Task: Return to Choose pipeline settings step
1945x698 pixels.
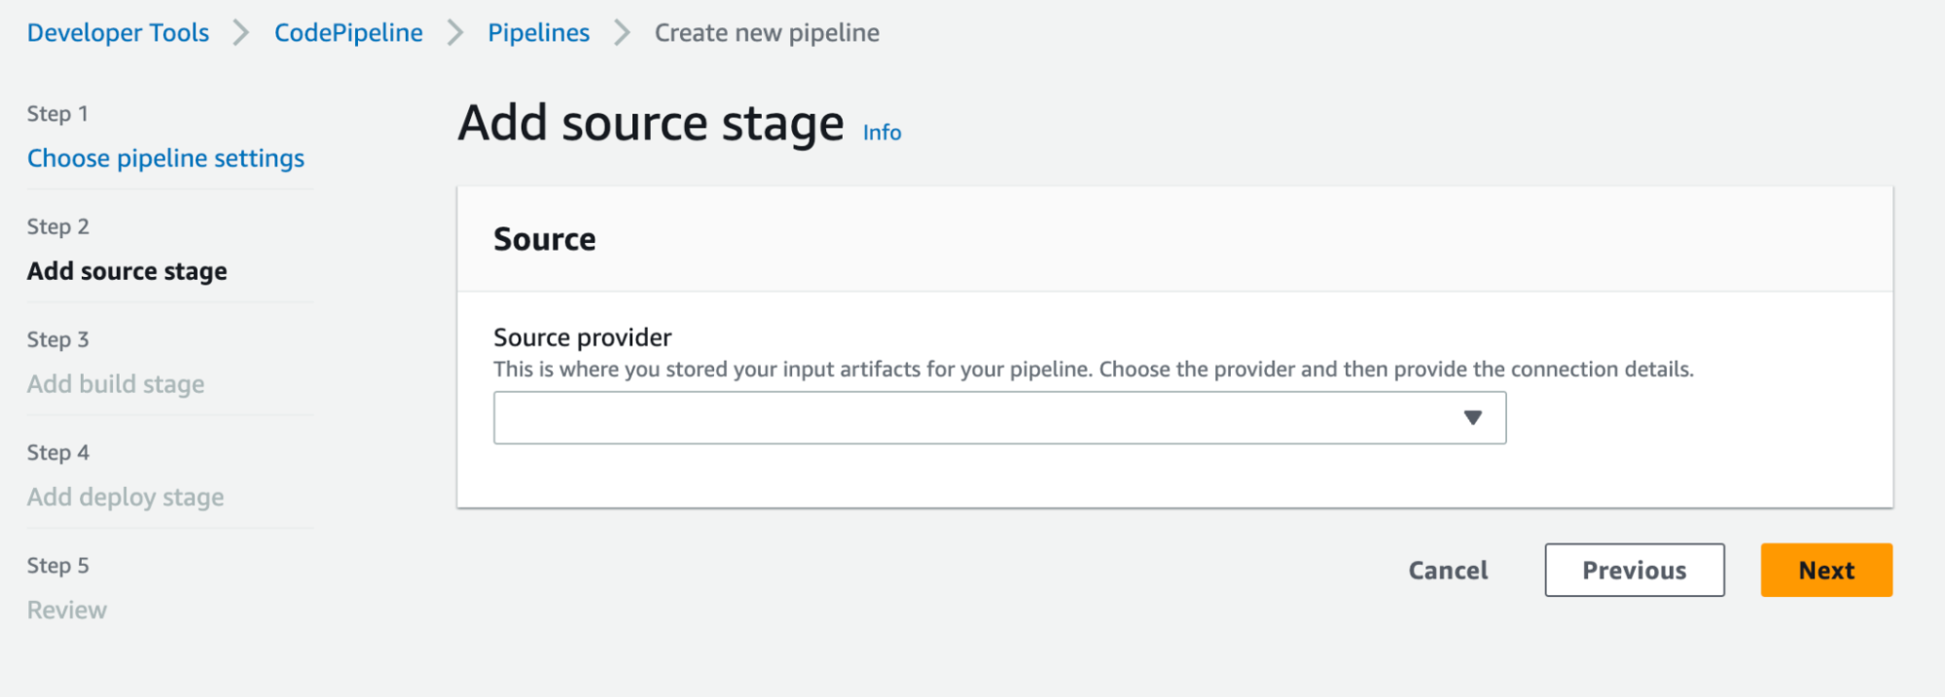Action: pos(165,158)
